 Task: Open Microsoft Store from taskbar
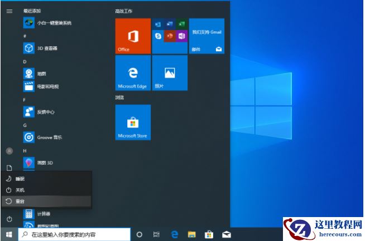point(209,234)
